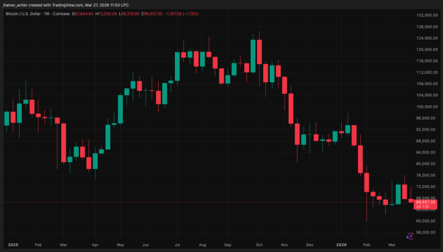
Task: Click the red current price label 66,657.35
Action: [425, 202]
